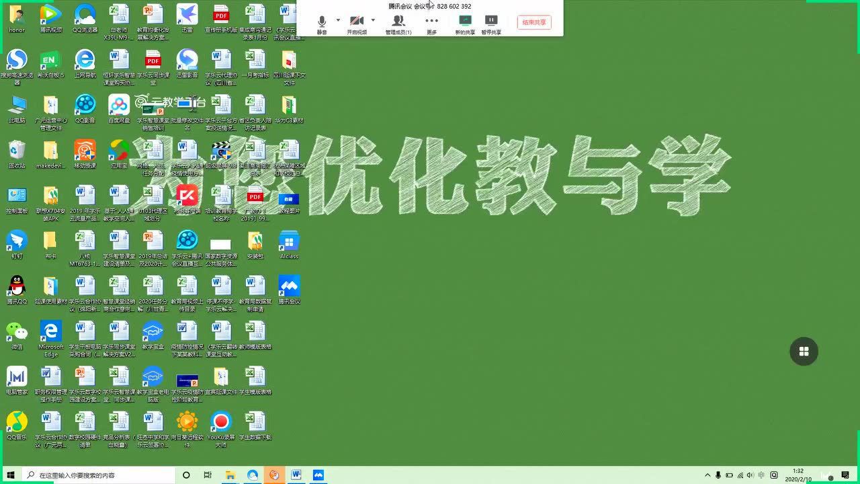The image size is (860, 484).
Task: Launch DingTalk (钉钉) shortcut
Action: click(x=17, y=245)
